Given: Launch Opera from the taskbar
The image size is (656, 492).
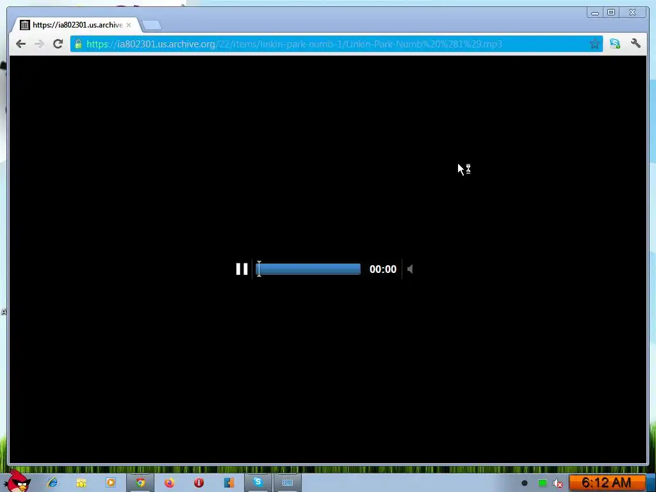Looking at the screenshot, I should tap(199, 483).
